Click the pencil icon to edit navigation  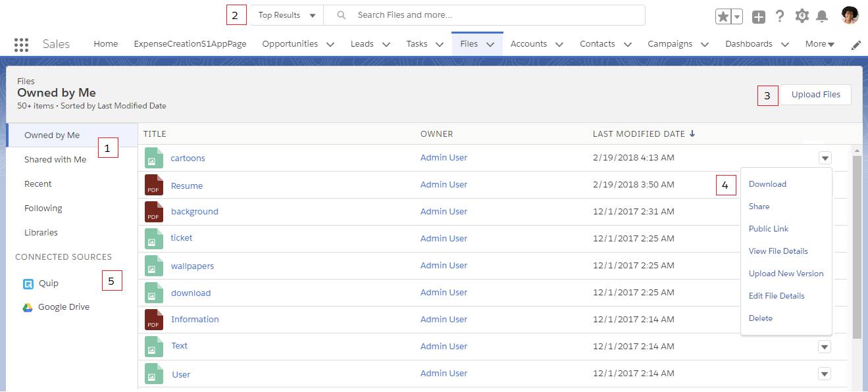(855, 45)
